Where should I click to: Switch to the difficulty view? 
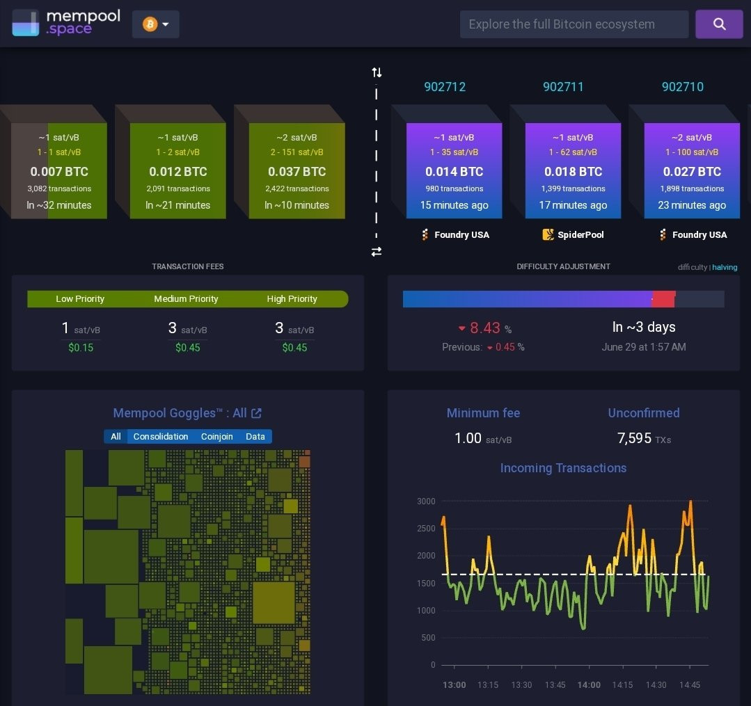pyautogui.click(x=692, y=267)
